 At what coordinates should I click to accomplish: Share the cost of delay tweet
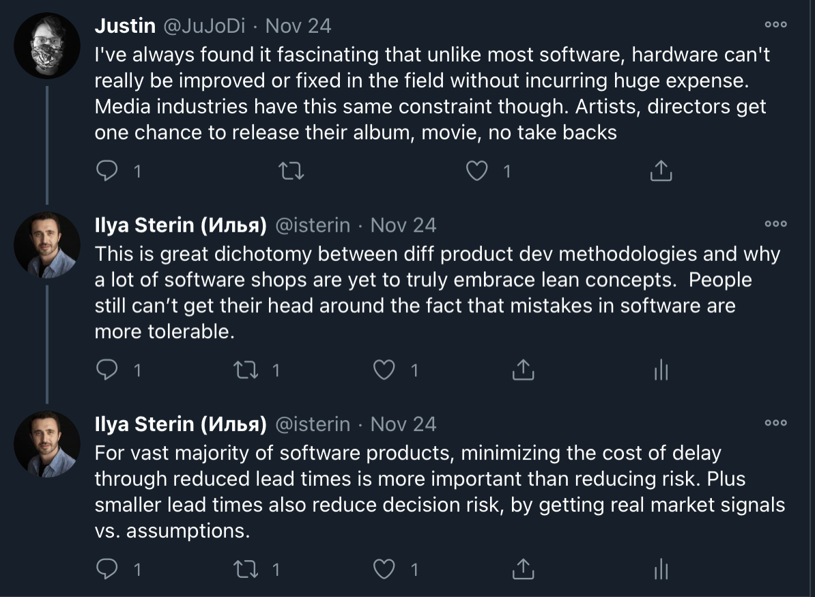pos(523,569)
